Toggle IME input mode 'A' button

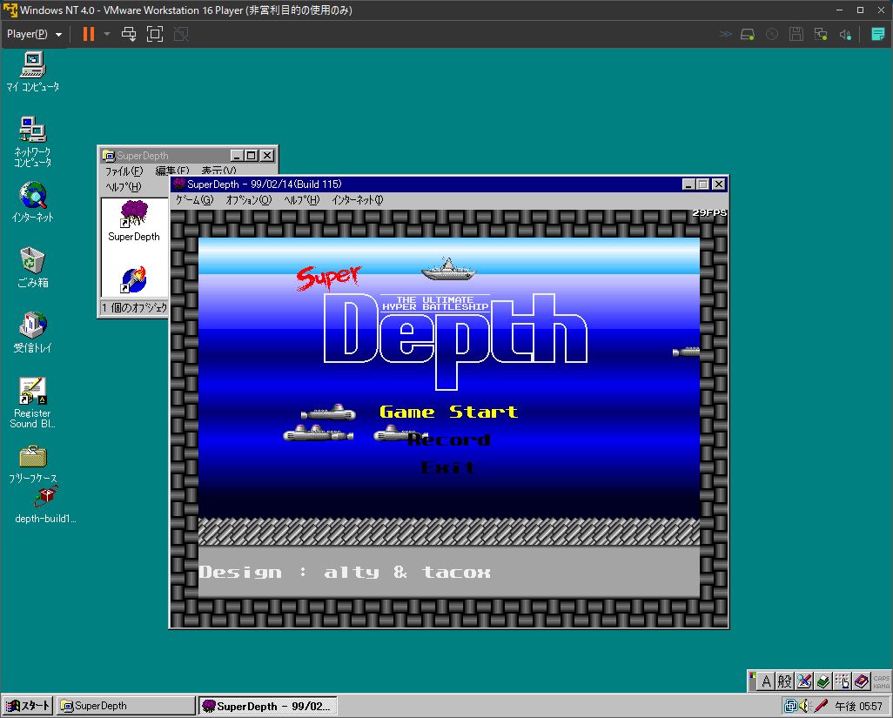(x=766, y=681)
